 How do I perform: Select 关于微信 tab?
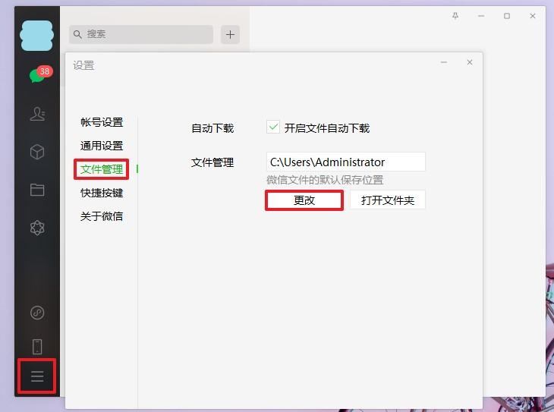click(x=102, y=216)
